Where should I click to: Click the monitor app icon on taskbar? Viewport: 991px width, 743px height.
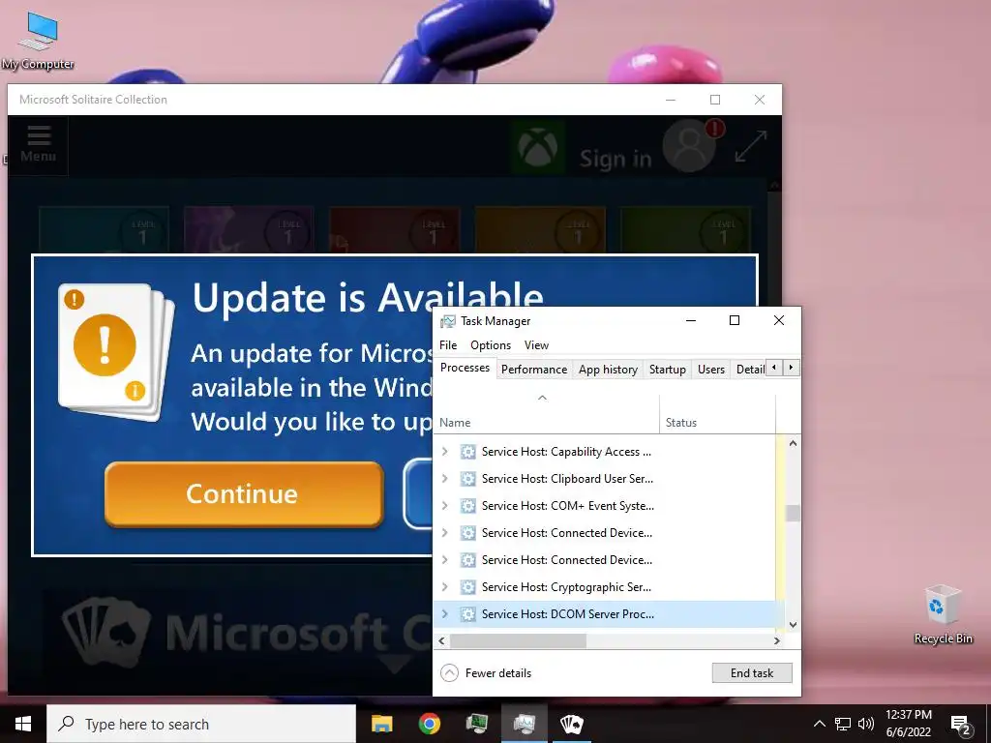(476, 724)
